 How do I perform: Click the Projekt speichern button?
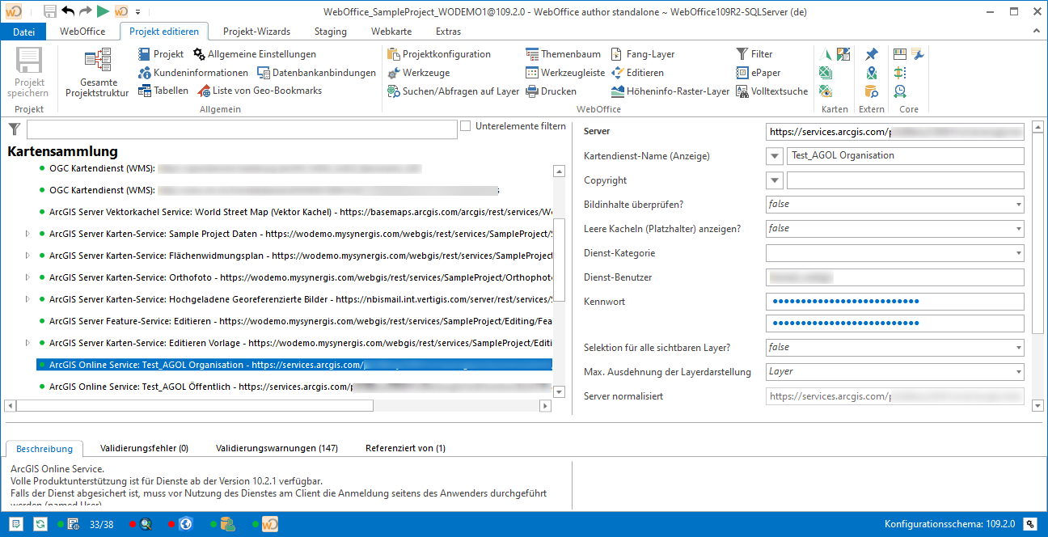point(27,74)
